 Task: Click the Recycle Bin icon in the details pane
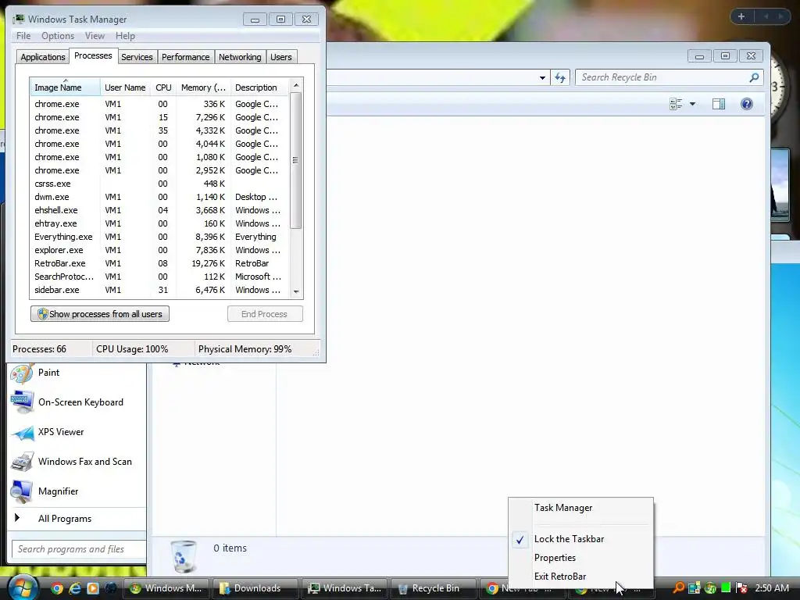point(183,556)
